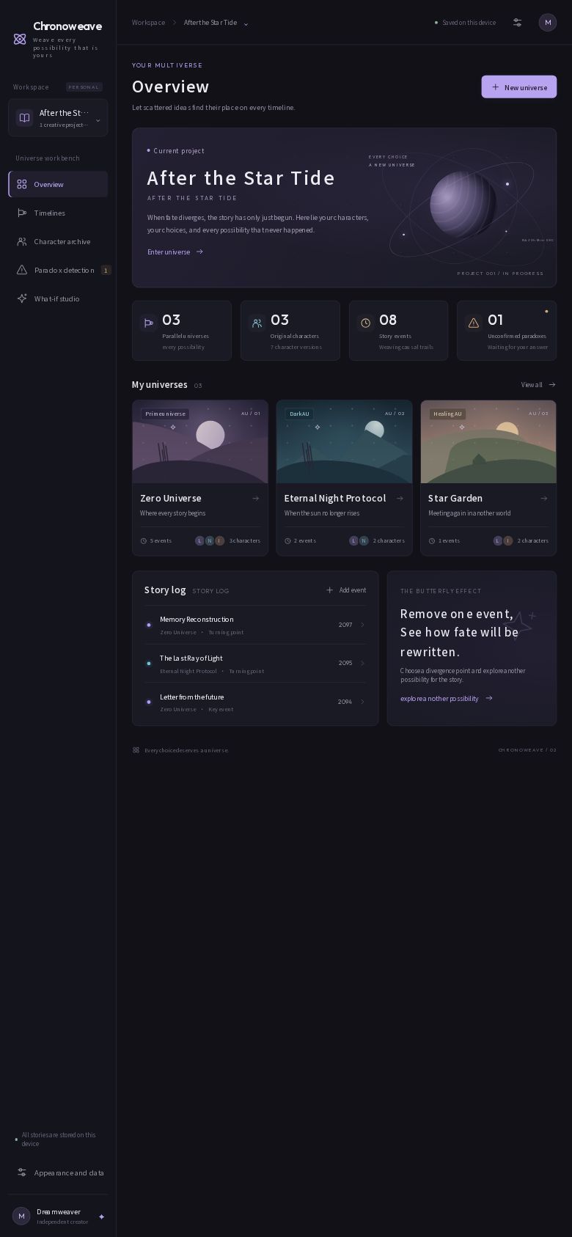The height and width of the screenshot is (1237, 572).
Task: Click the 2097 year in Story log
Action: (345, 625)
